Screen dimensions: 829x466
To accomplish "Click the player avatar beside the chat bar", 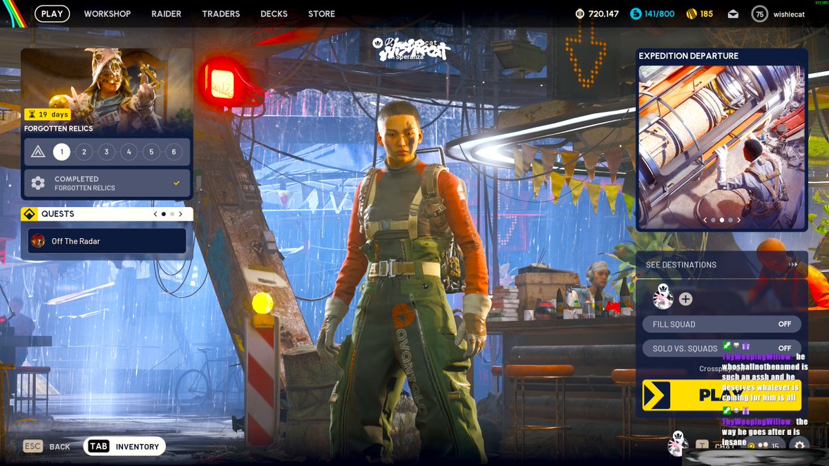I will point(678,444).
